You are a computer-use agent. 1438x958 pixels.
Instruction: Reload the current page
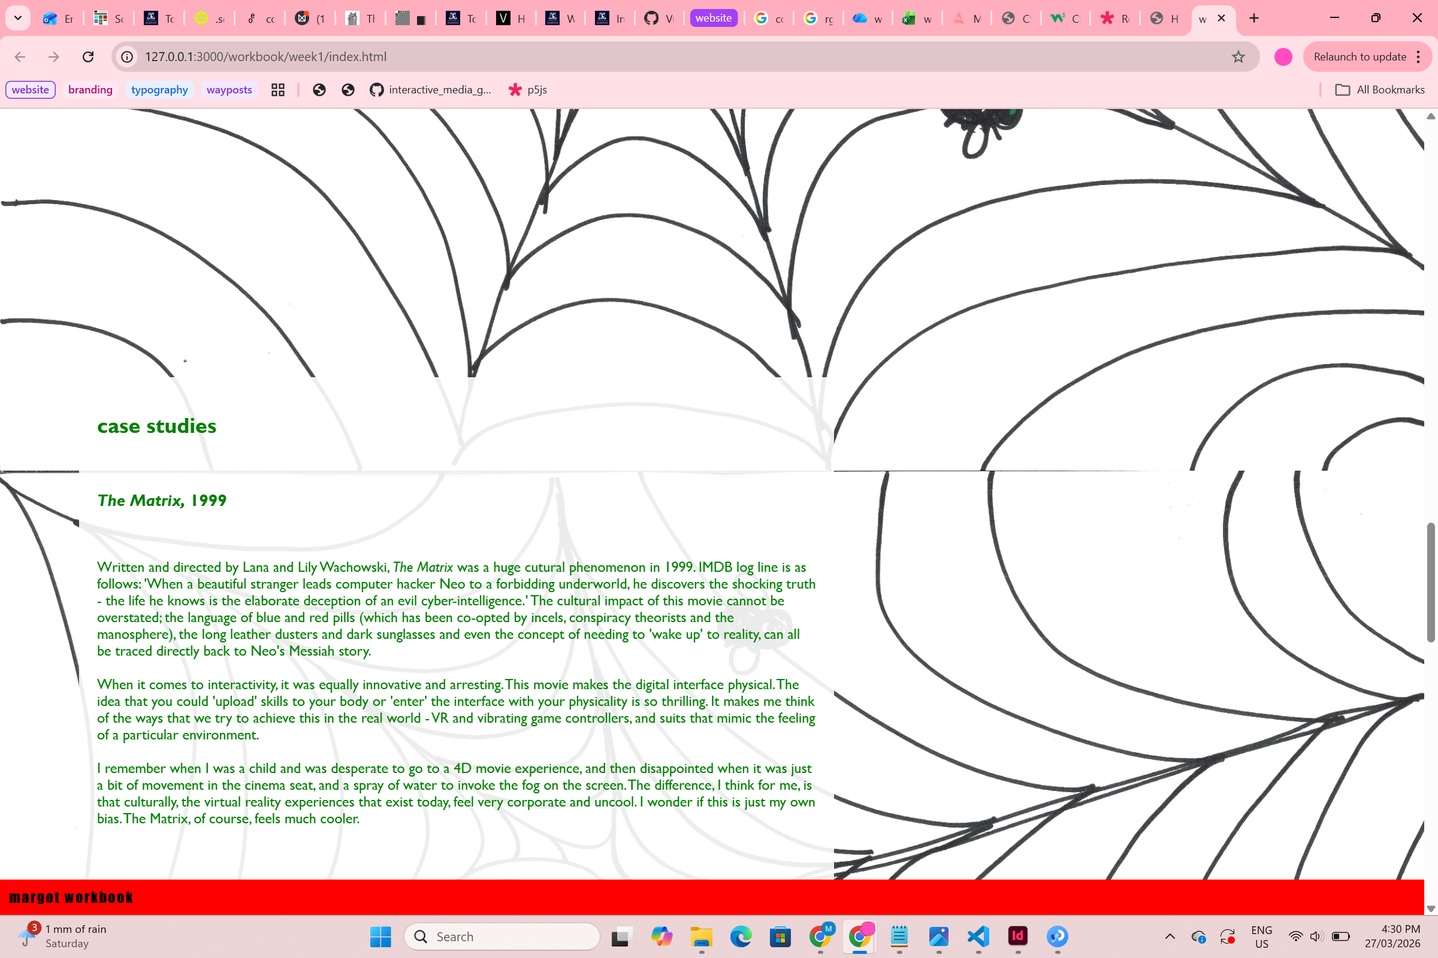click(88, 57)
